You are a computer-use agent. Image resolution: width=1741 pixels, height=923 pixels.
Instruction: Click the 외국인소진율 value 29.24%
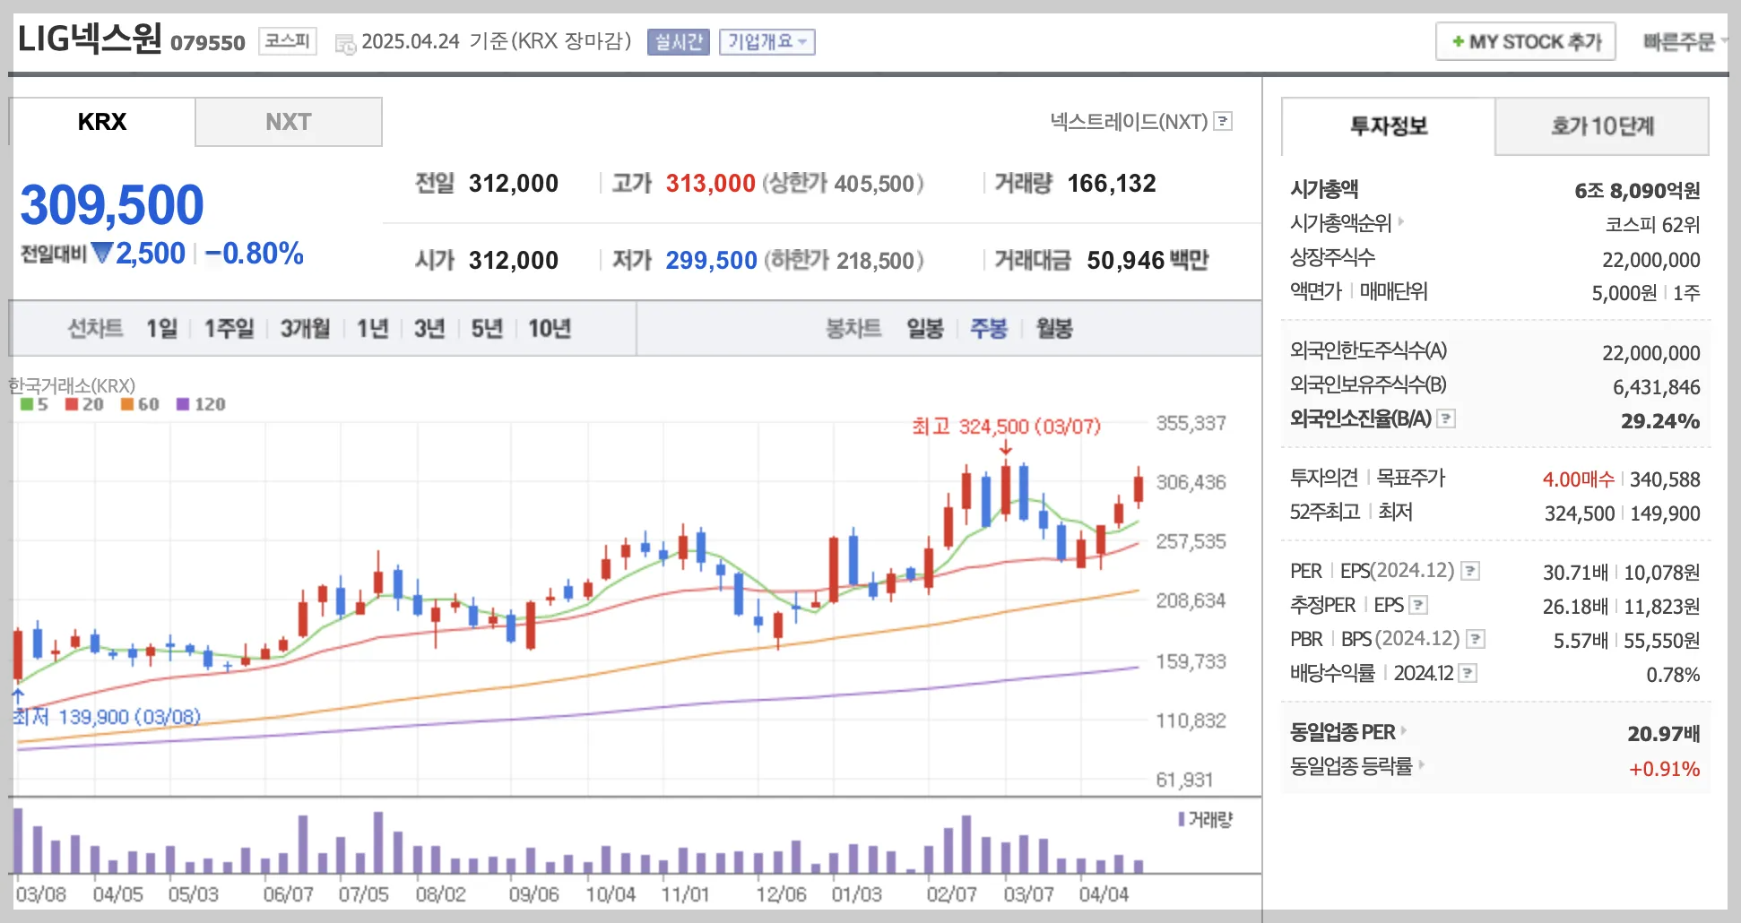click(1660, 421)
